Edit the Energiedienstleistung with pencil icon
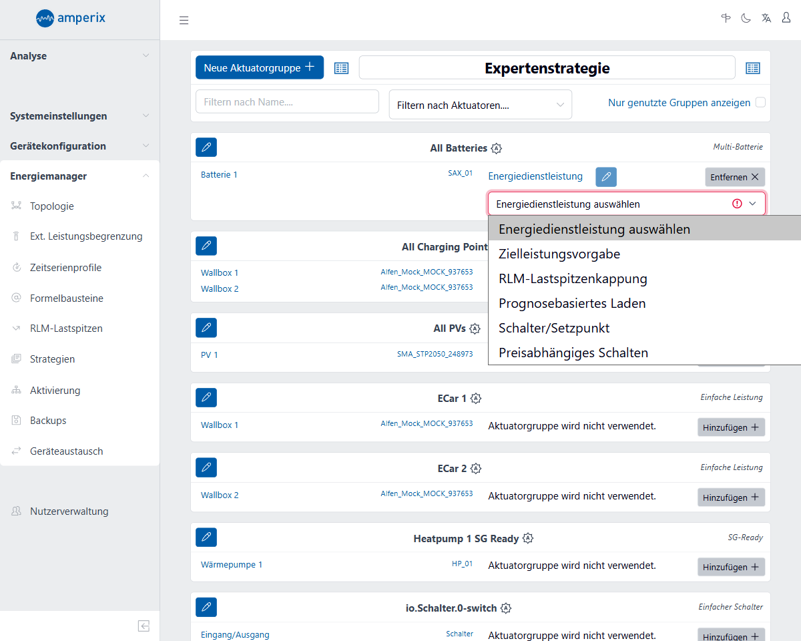 (606, 177)
